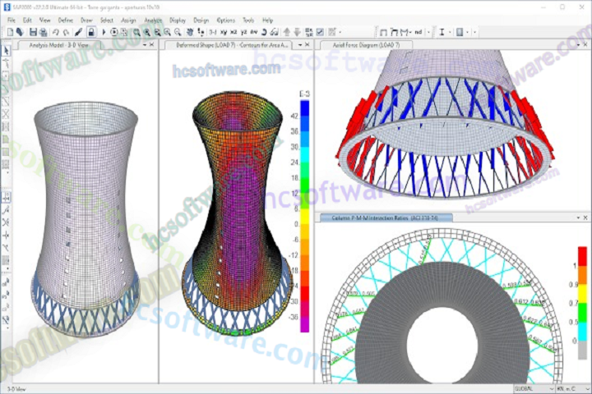The width and height of the screenshot is (592, 394).
Task: Expand the 'nd' dropdown in toolbar
Action: point(428,32)
